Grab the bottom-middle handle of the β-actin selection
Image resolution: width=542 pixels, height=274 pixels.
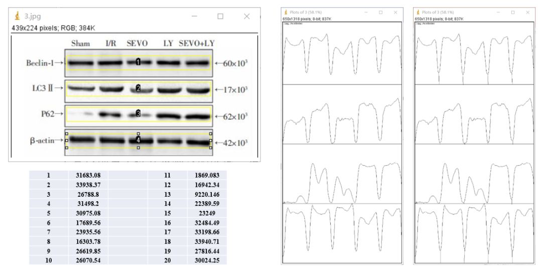(139, 148)
